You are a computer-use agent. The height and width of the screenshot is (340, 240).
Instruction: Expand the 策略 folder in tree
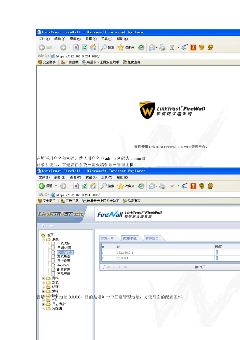click(43, 291)
